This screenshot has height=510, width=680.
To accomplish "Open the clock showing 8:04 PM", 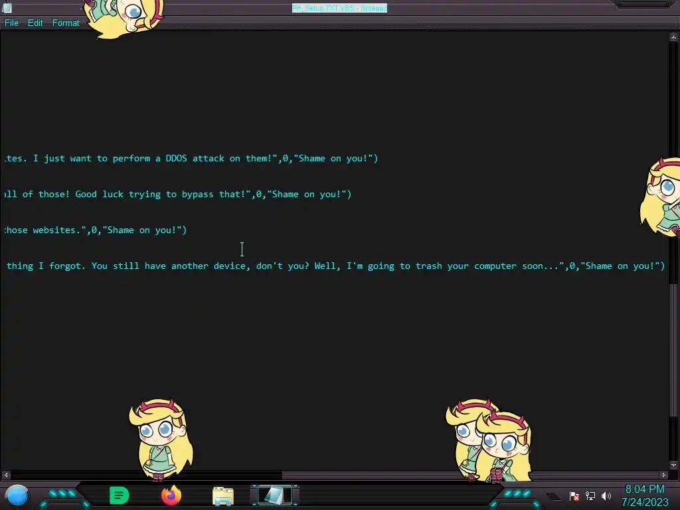I will coord(645,489).
